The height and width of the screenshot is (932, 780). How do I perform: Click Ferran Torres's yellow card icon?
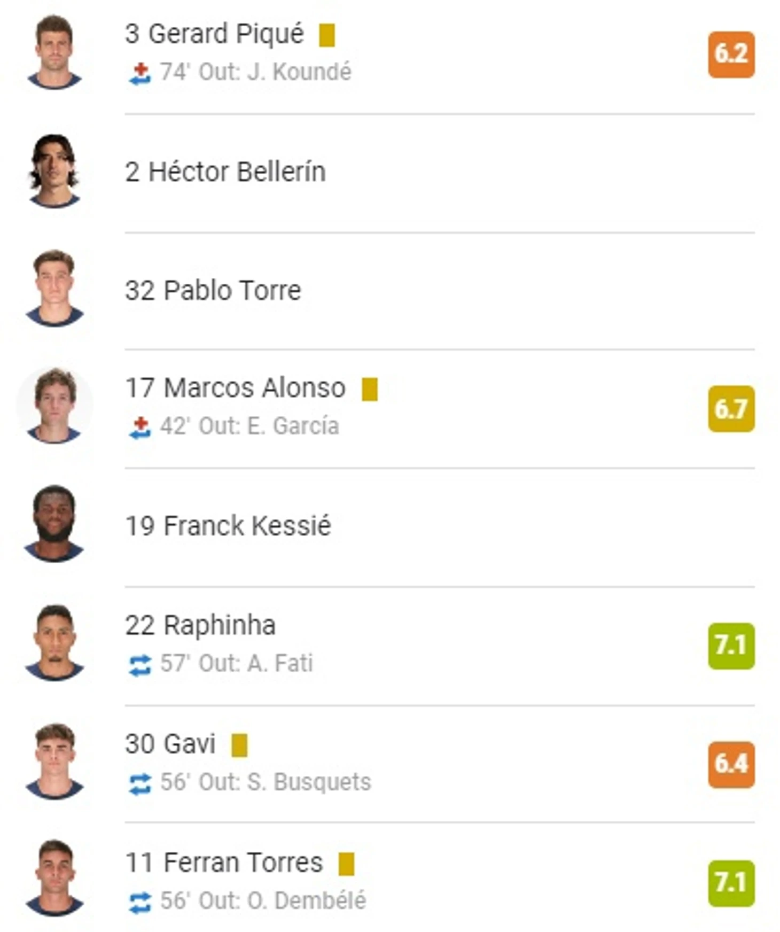click(x=347, y=864)
